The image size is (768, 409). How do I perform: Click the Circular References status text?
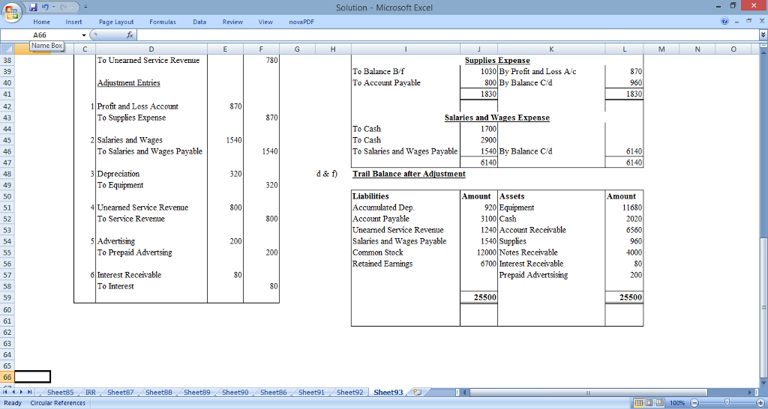(58, 403)
